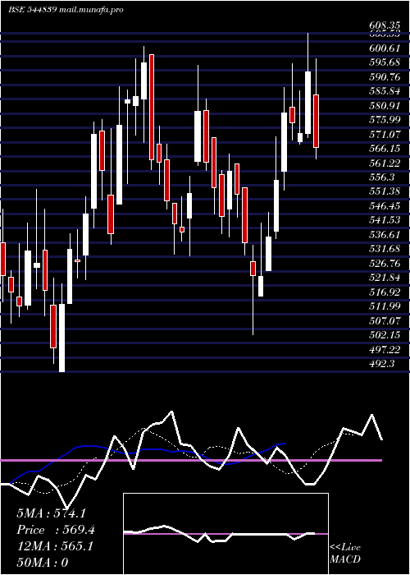The width and height of the screenshot is (410, 575).
Task: Click the 595.68 price level label
Action: pos(385,62)
